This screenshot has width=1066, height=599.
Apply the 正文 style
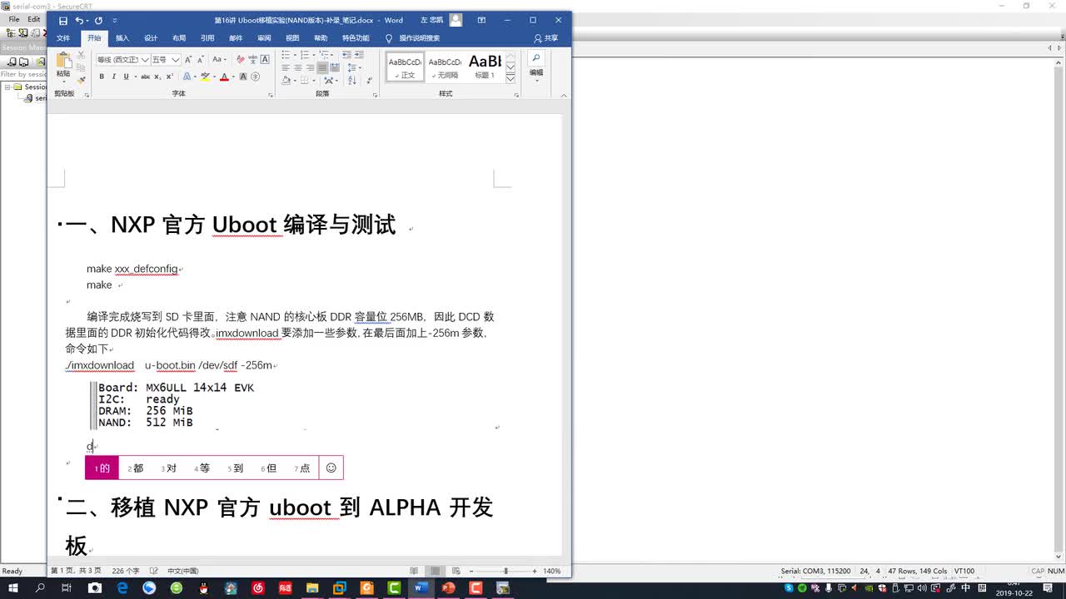point(404,67)
